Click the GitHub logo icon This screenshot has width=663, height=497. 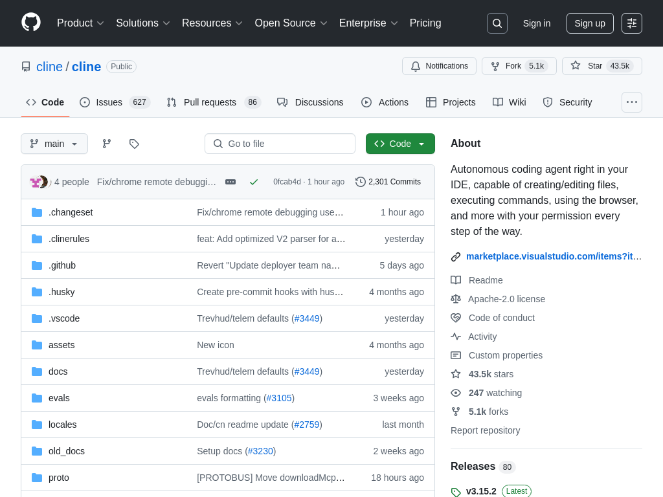pyautogui.click(x=31, y=23)
